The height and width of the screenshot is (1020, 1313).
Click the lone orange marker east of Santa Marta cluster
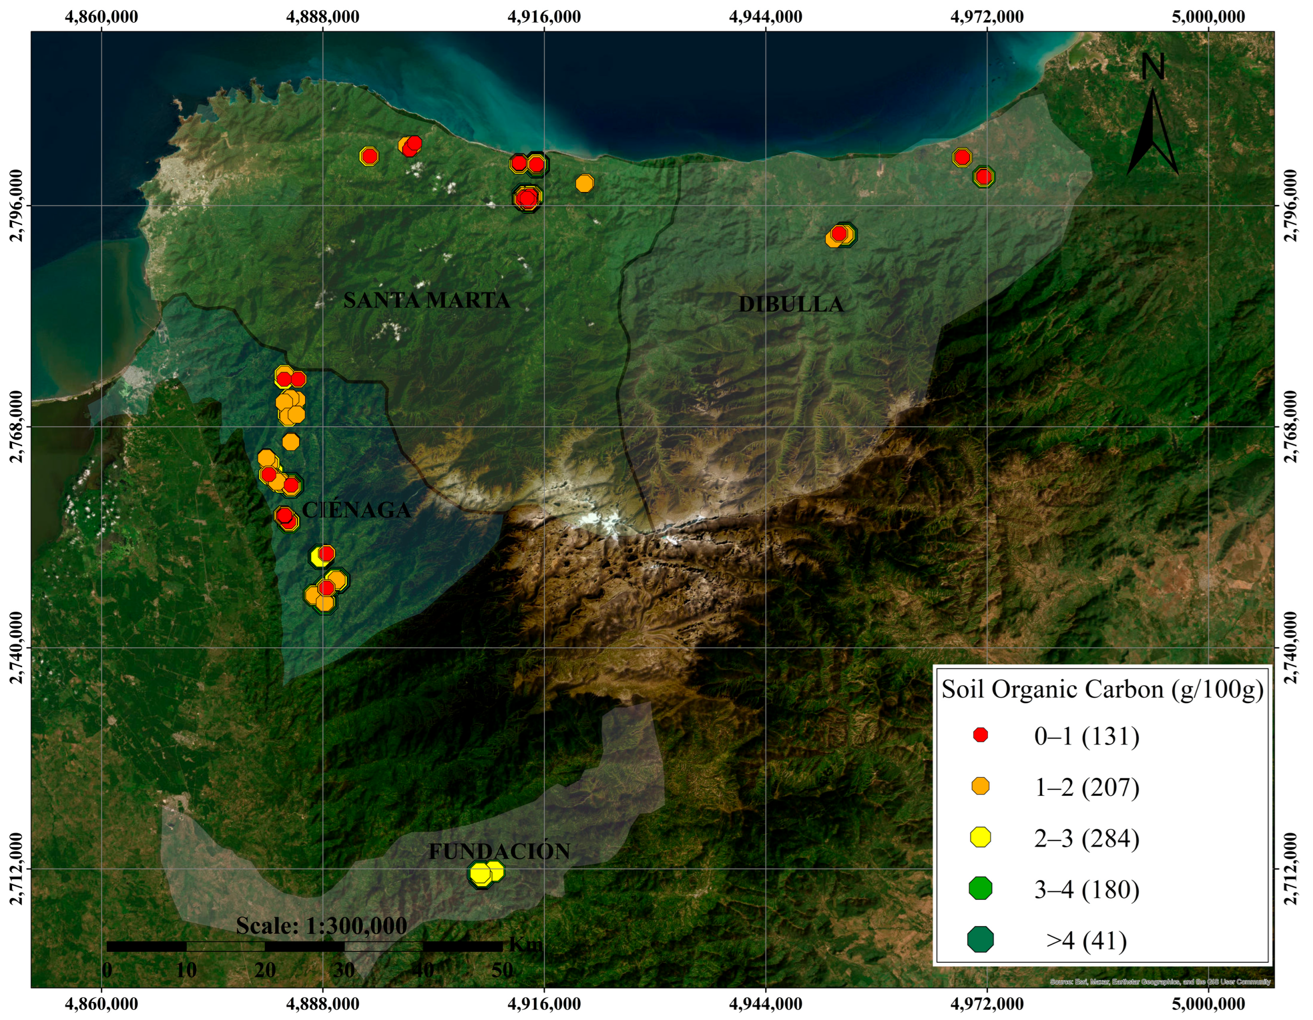coord(585,184)
